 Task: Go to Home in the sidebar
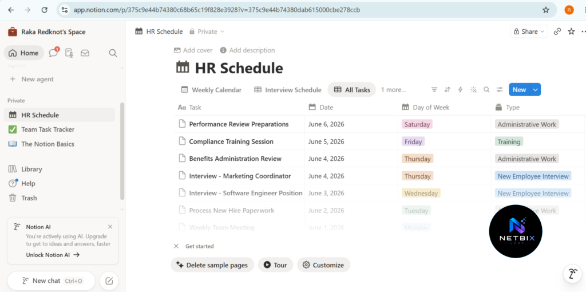pos(24,53)
